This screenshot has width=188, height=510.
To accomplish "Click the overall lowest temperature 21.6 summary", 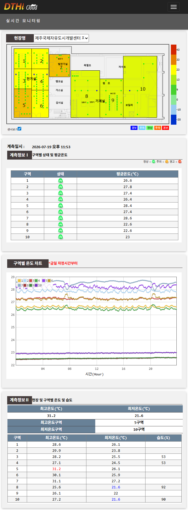I will click(x=139, y=416).
